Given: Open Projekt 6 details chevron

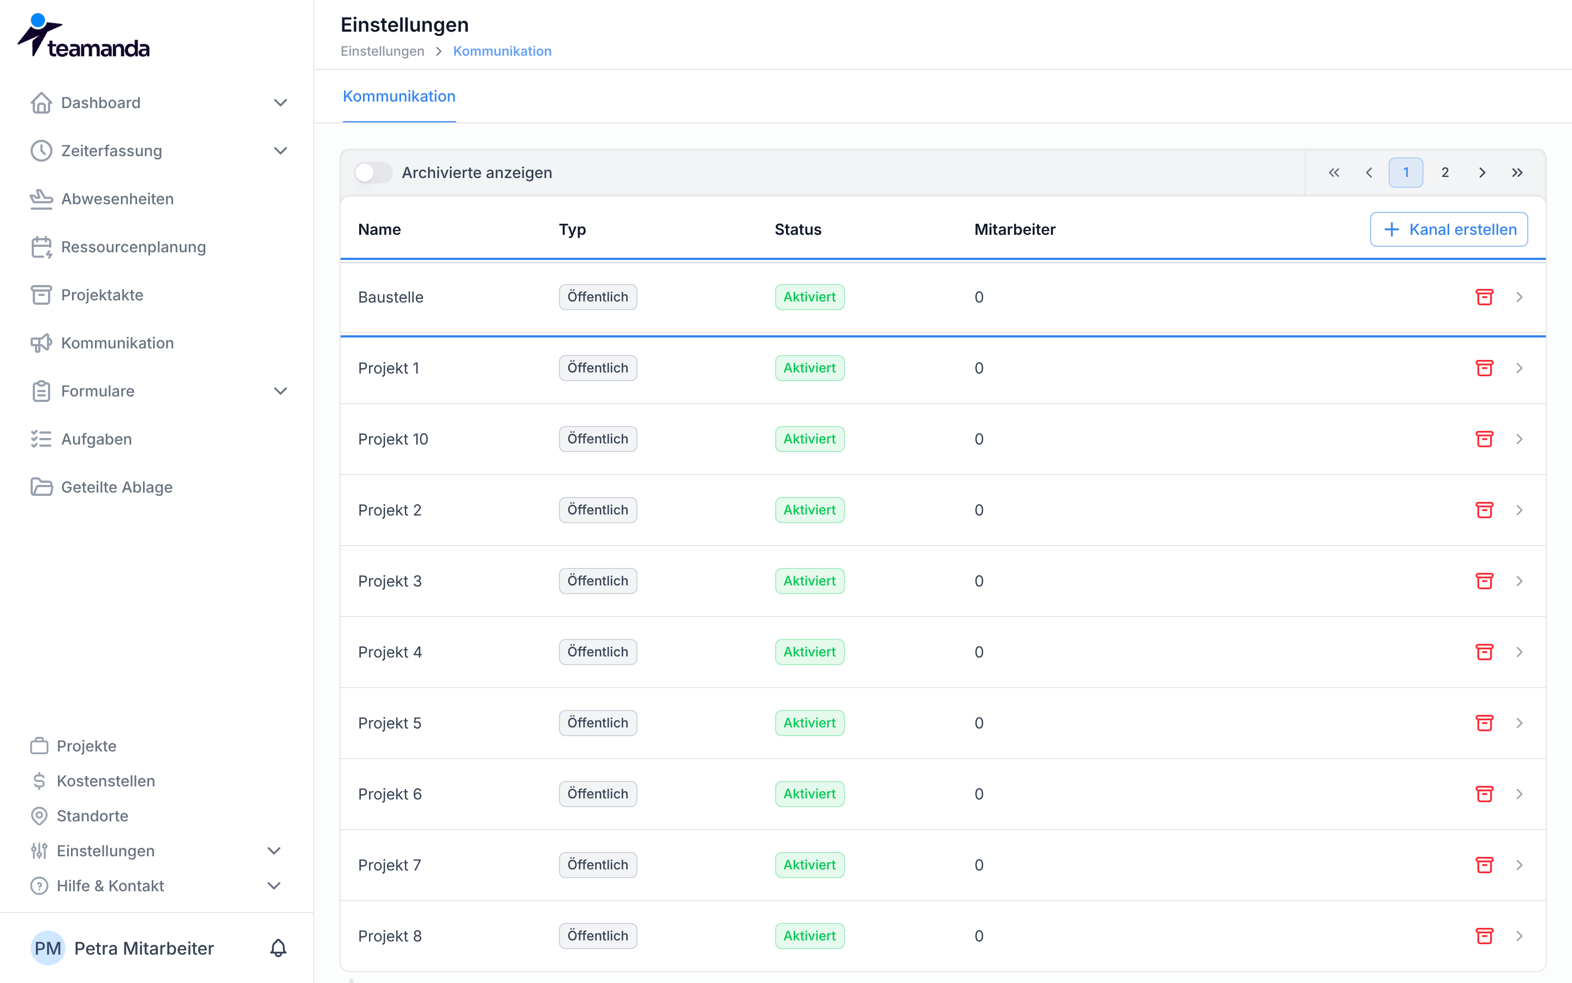Looking at the screenshot, I should point(1520,794).
